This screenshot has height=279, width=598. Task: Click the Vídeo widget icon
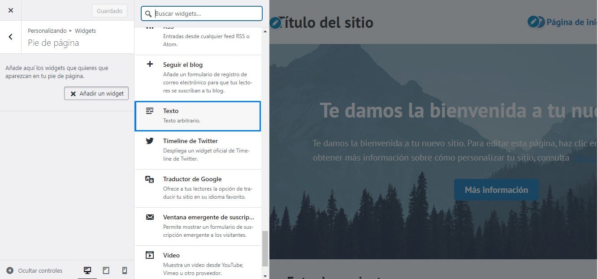click(x=150, y=255)
